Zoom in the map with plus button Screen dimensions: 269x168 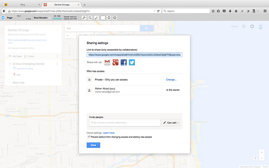tap(262, 153)
